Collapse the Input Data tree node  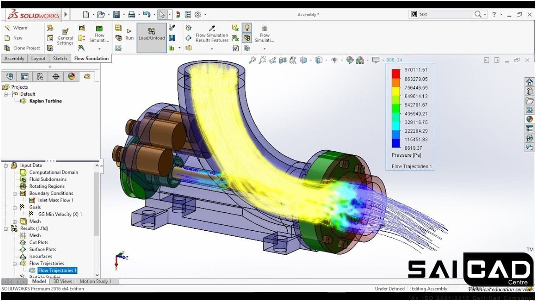6,165
